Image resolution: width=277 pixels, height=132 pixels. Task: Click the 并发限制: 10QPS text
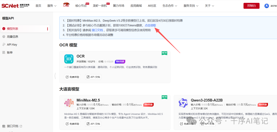[x=86, y=62]
